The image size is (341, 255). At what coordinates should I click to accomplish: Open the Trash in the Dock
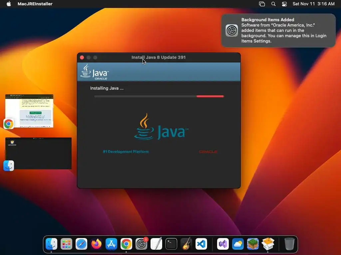[289, 244]
